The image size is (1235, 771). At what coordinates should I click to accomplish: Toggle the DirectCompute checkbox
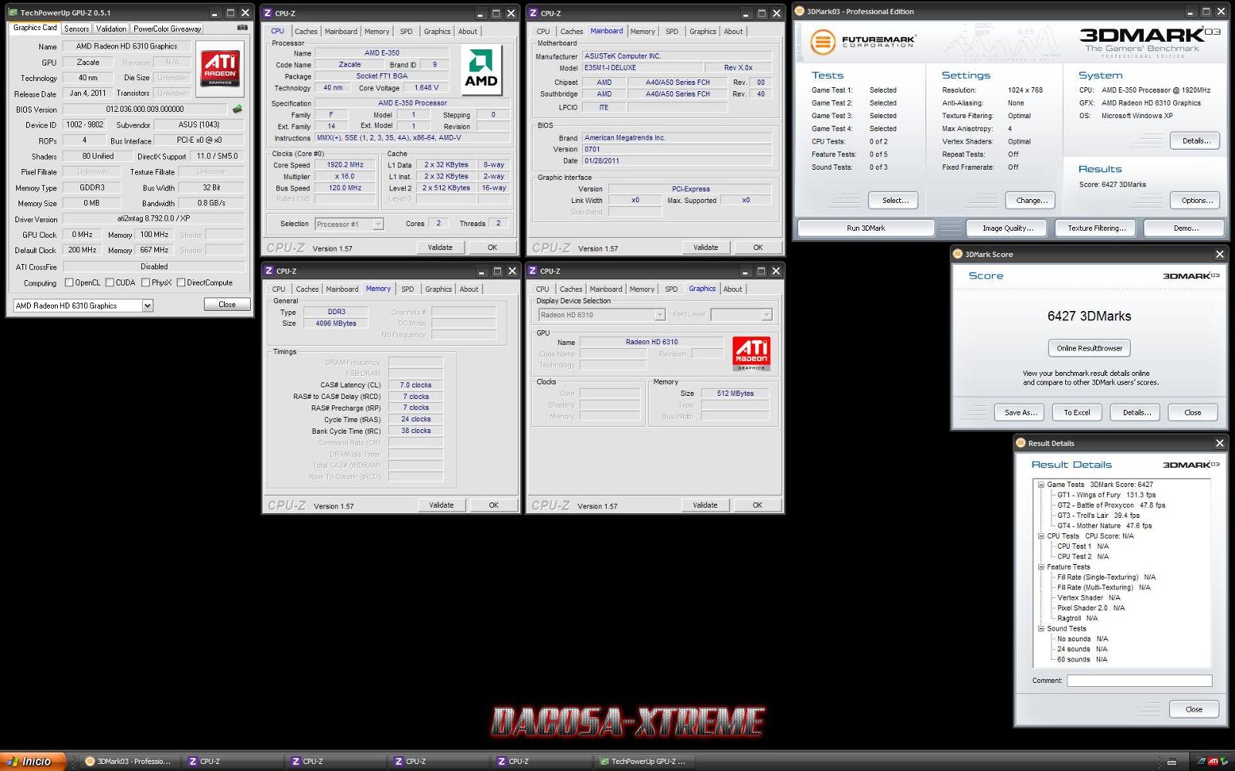pyautogui.click(x=181, y=282)
